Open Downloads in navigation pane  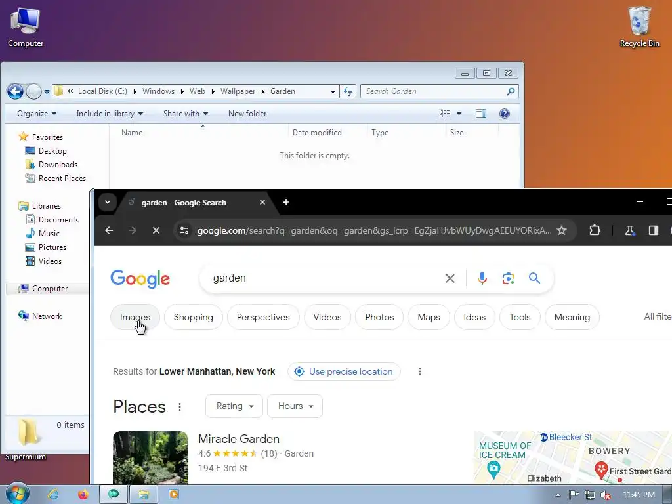tap(51, 165)
